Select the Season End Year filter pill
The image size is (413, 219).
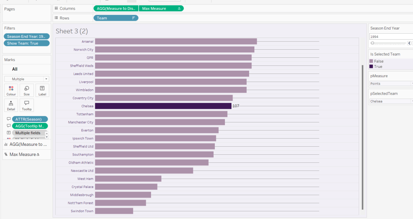tap(27, 36)
